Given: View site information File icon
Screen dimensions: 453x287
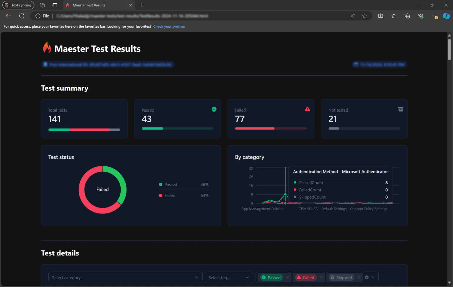Looking at the screenshot, I should point(42,16).
